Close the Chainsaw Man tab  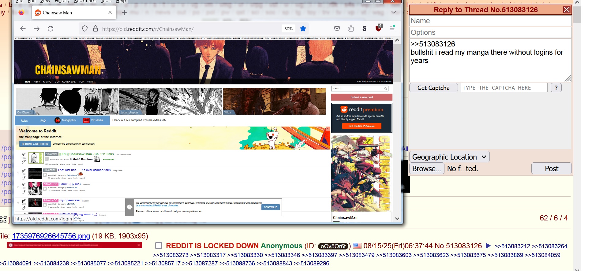point(110,13)
